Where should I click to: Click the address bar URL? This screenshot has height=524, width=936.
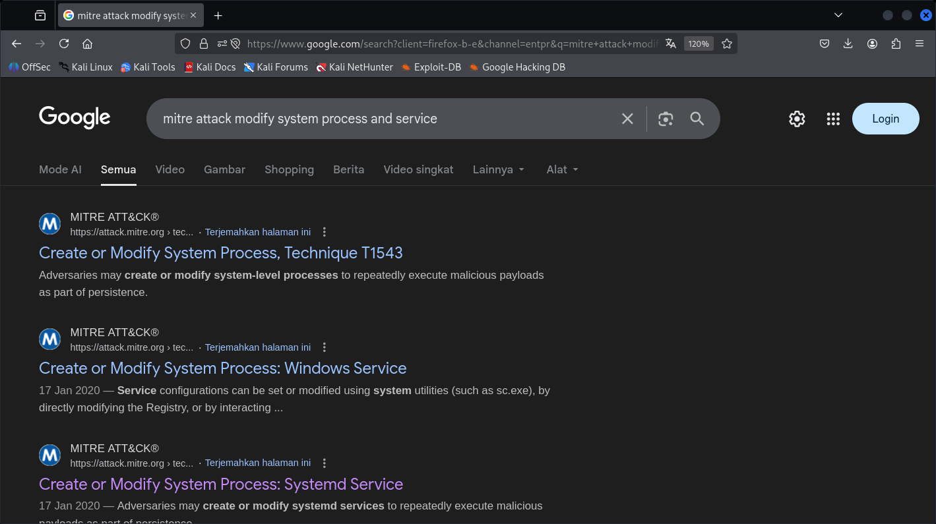tap(452, 44)
